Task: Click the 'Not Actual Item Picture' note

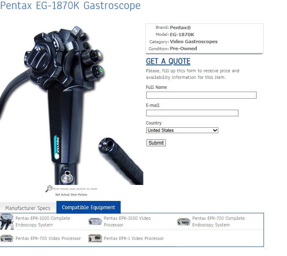Action: [71, 195]
